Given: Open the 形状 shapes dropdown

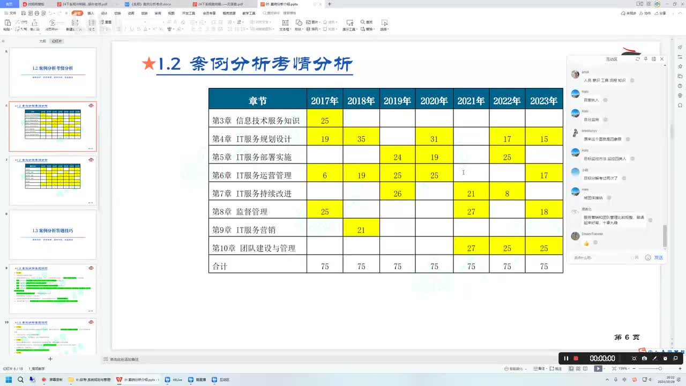Looking at the screenshot, I should (299, 25).
